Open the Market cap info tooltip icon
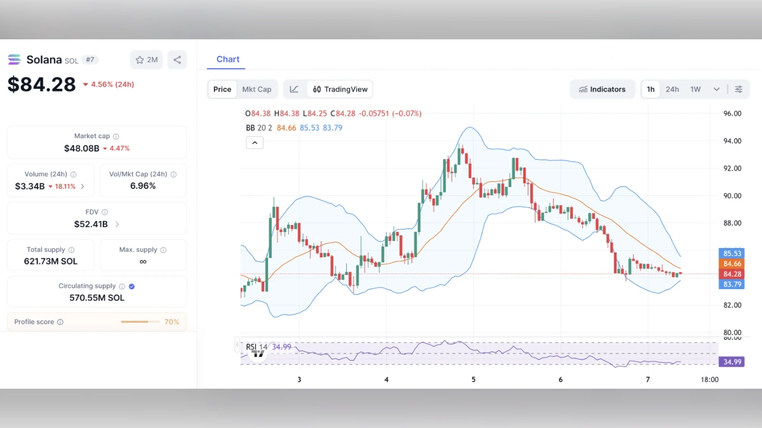This screenshot has width=762, height=428. click(x=117, y=136)
